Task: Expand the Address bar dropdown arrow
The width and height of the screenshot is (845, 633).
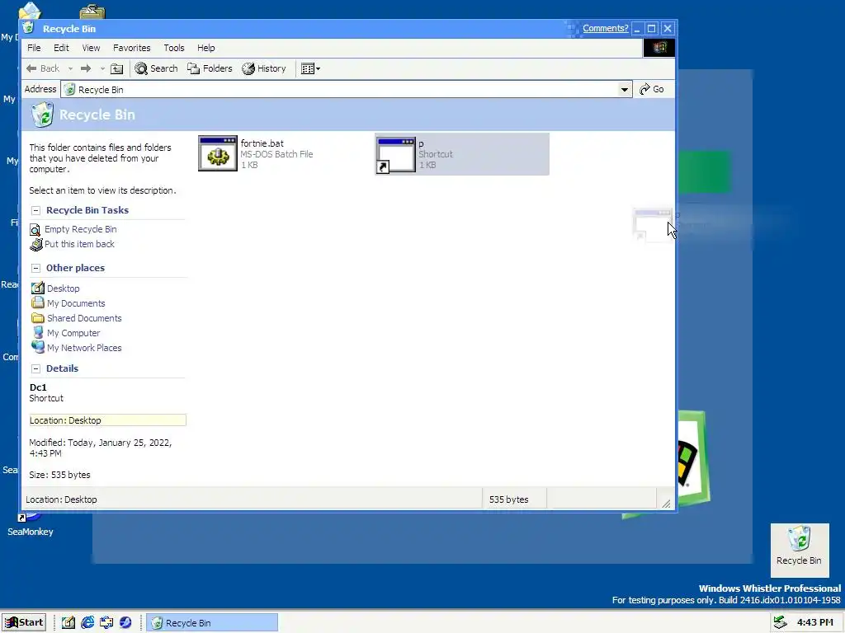Action: coord(624,89)
